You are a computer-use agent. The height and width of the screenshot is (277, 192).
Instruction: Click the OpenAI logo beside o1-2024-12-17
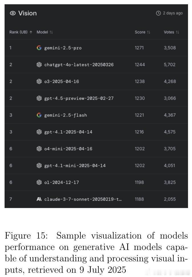point(39,182)
